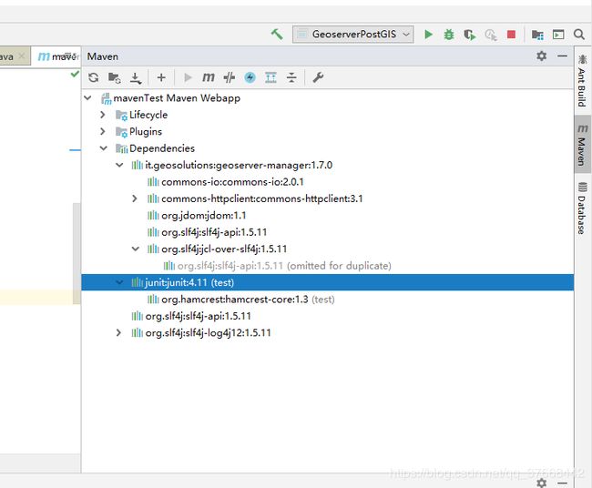Collapse the Dependencies node
This screenshot has width=592, height=488.
click(104, 148)
